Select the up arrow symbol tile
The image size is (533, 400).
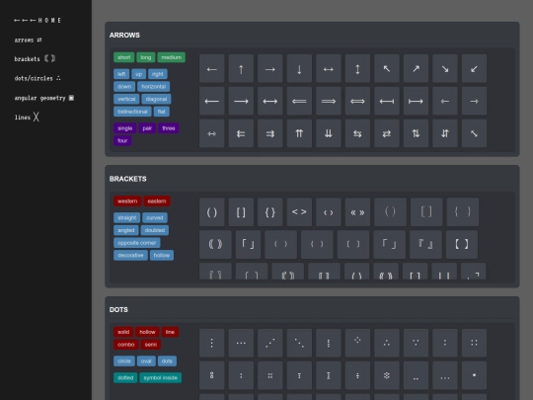click(241, 68)
